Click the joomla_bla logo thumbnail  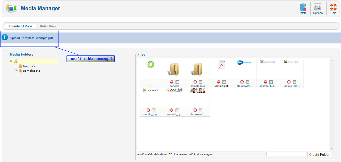click(268, 62)
